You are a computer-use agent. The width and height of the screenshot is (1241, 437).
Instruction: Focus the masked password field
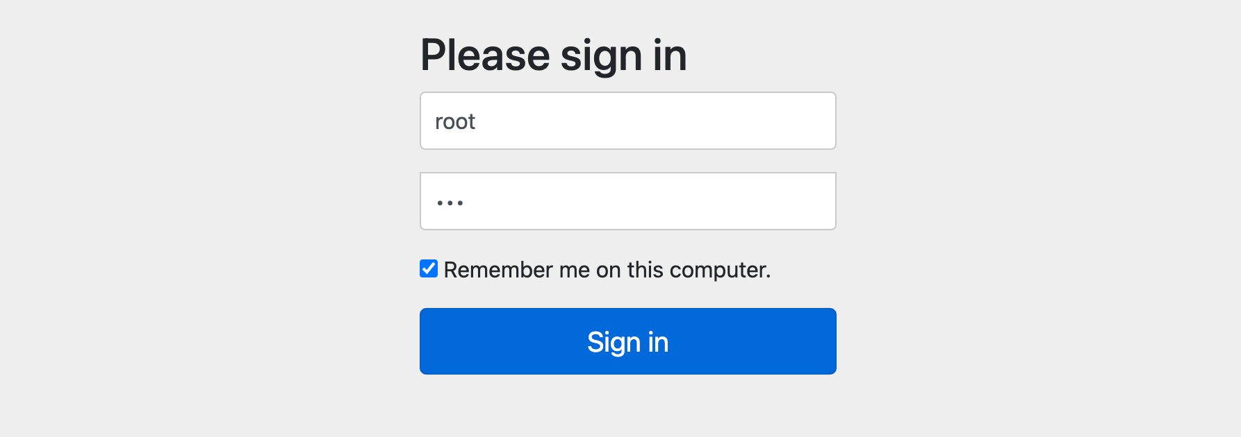pos(627,201)
